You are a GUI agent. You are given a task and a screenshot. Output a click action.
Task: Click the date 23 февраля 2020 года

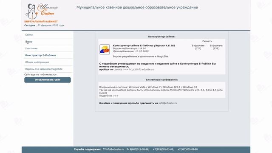51,25
